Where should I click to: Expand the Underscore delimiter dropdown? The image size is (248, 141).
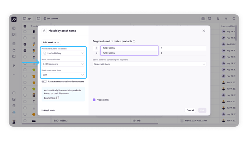pos(63,64)
